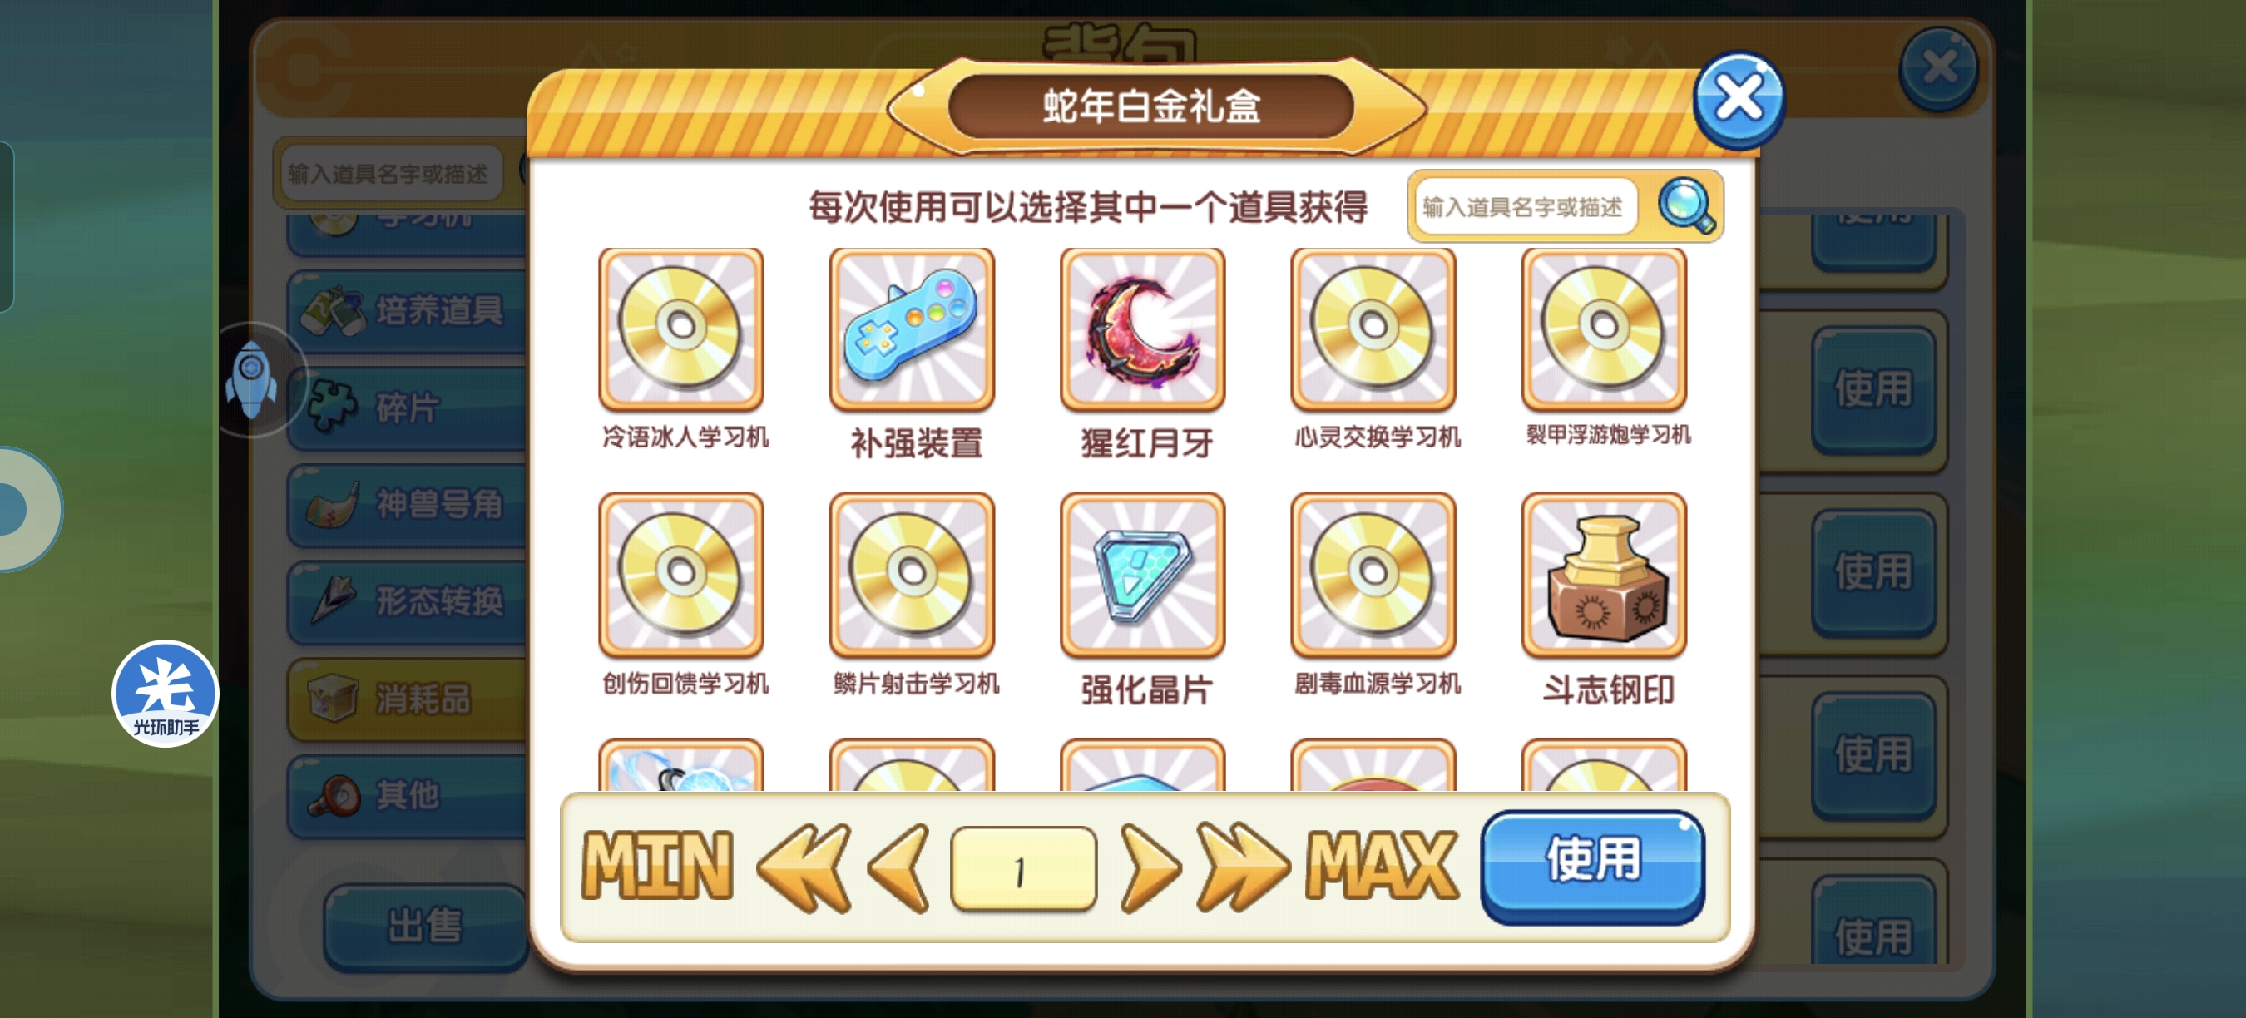Choose the 冷语冰人学习机 disc

point(681,329)
